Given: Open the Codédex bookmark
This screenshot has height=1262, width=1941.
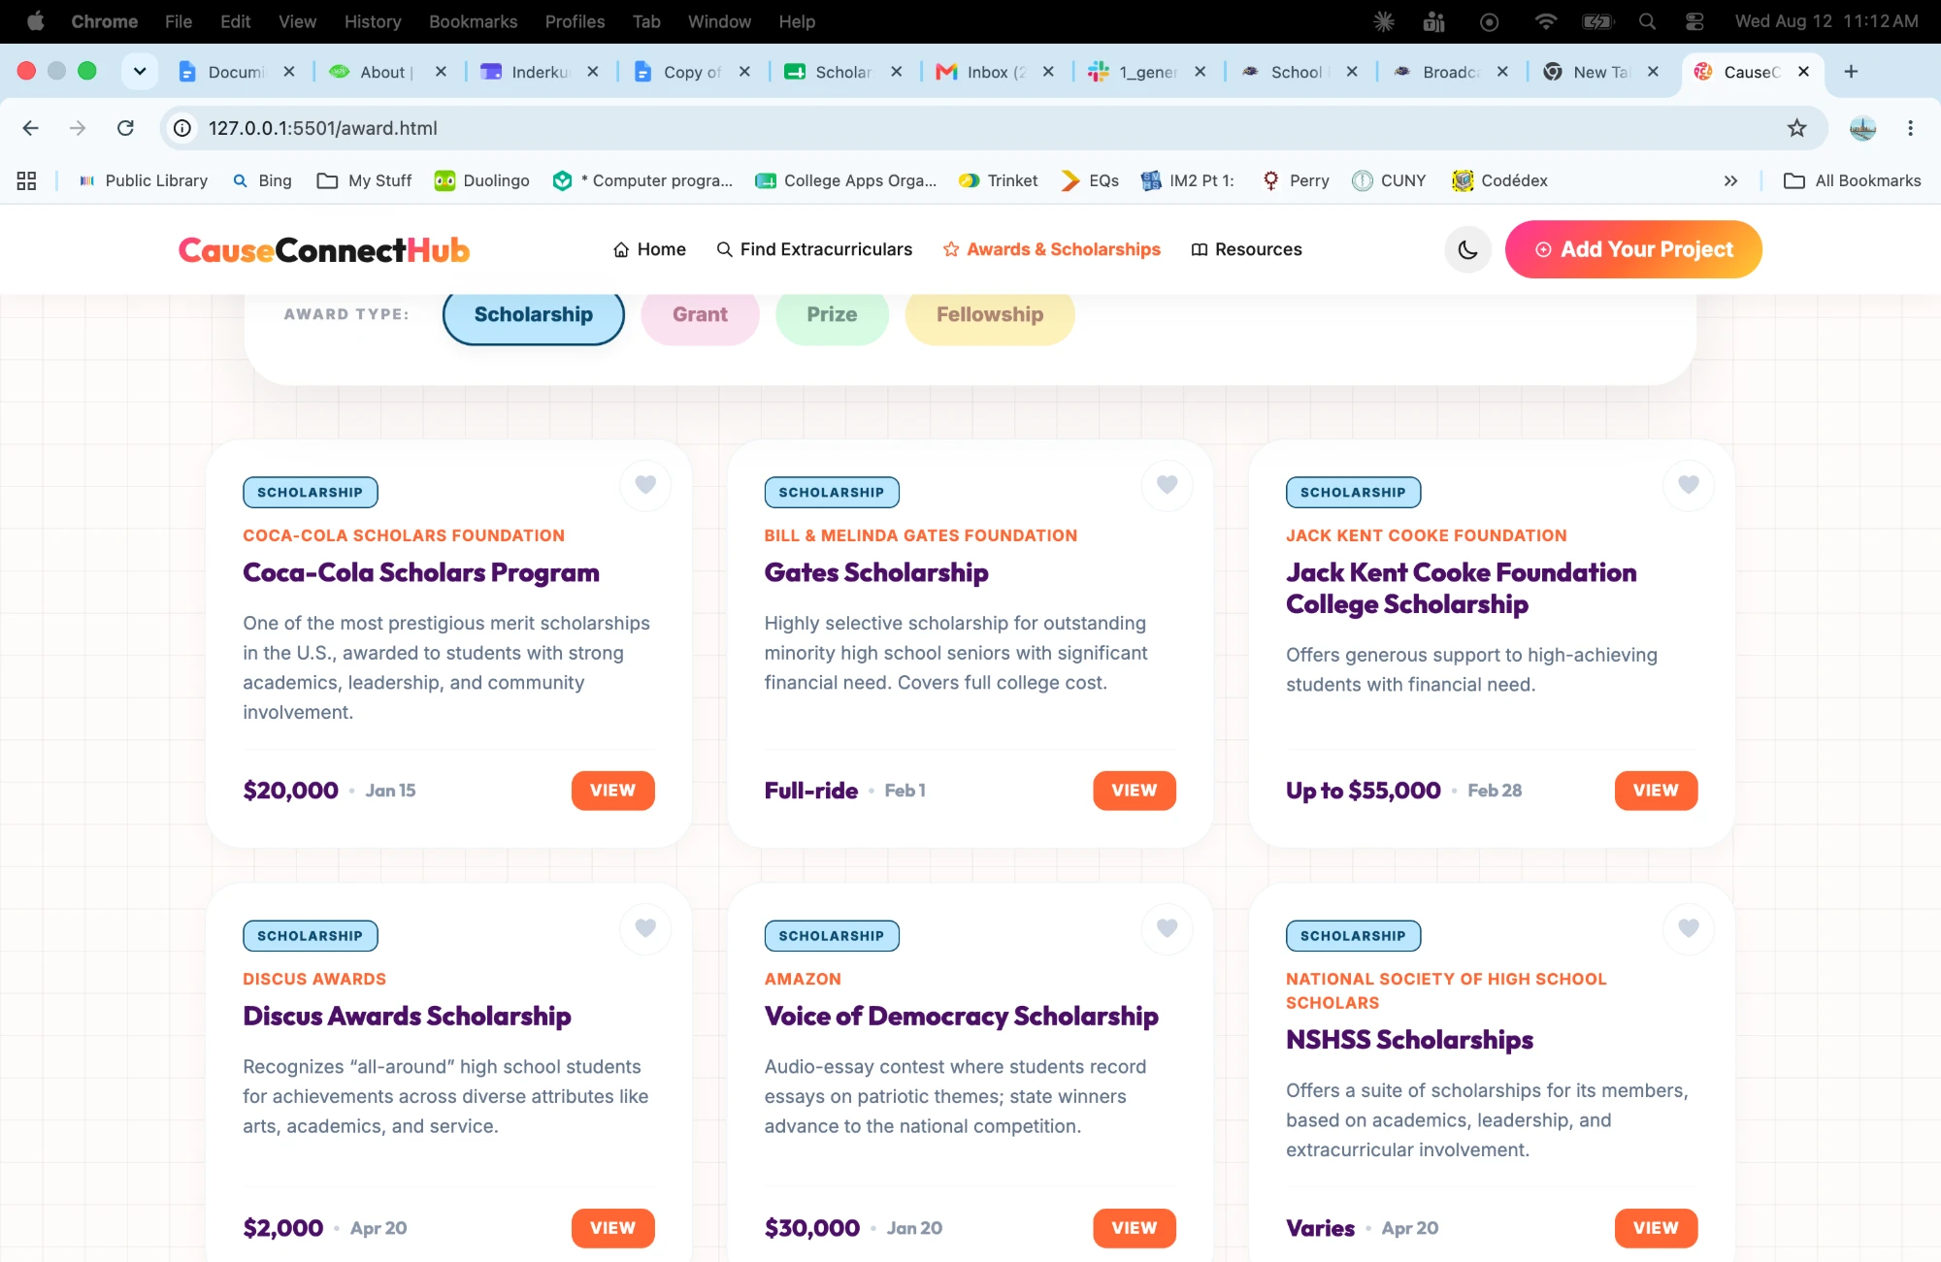Looking at the screenshot, I should [1499, 180].
